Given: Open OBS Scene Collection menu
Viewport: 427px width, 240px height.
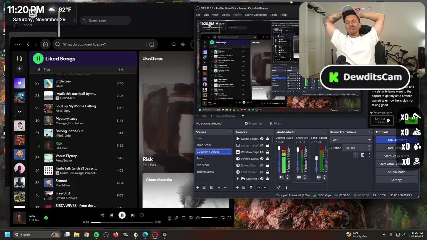Looking at the screenshot, I should (x=256, y=15).
